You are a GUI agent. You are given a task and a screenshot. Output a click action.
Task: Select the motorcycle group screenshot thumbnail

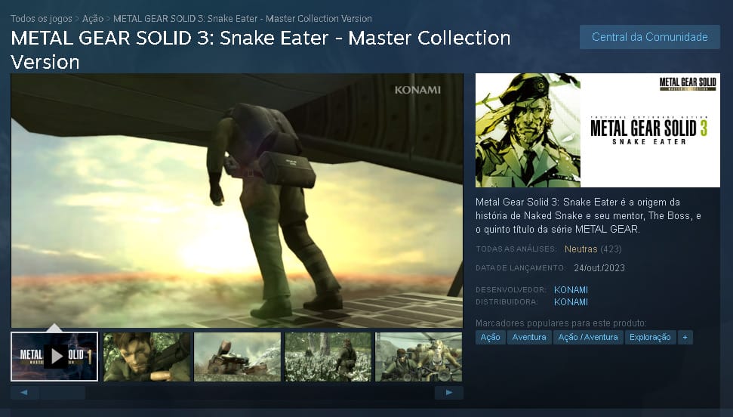coord(418,357)
